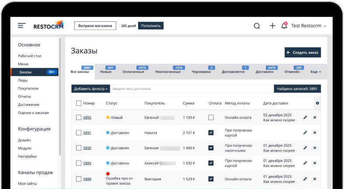Image resolution: width=344 pixels, height=189 pixels.
Task: Mark order 5892 as paid checkbox
Action: [211, 118]
